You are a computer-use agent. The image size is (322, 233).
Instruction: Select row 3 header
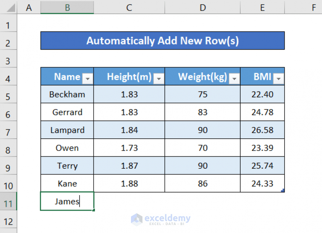pyautogui.click(x=8, y=58)
